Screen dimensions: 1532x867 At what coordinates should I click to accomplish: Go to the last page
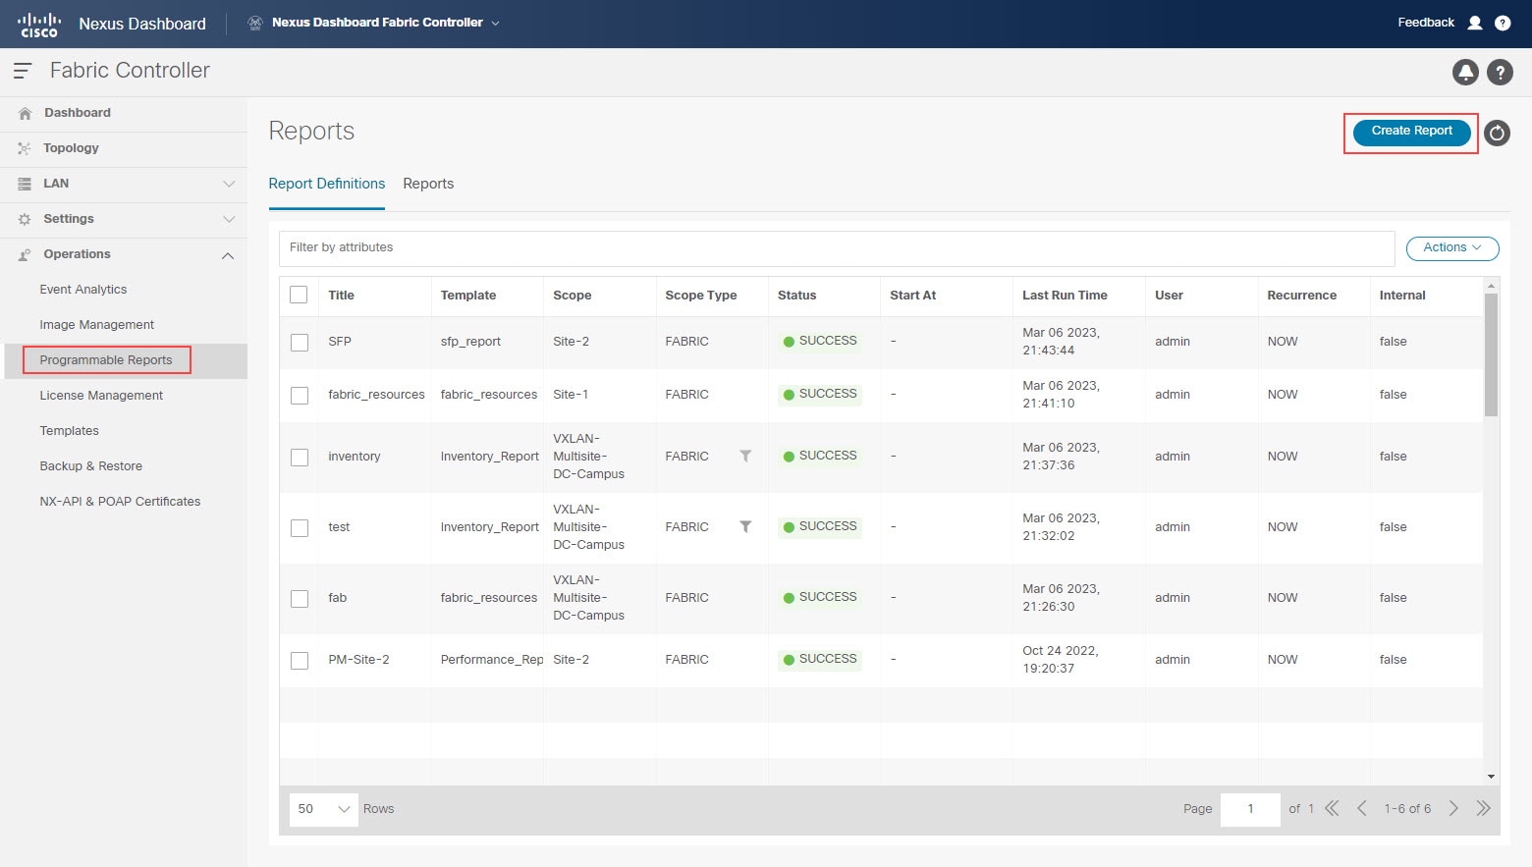coord(1483,808)
